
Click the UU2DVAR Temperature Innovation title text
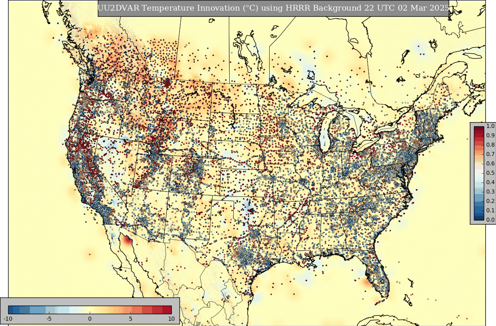(273, 8)
